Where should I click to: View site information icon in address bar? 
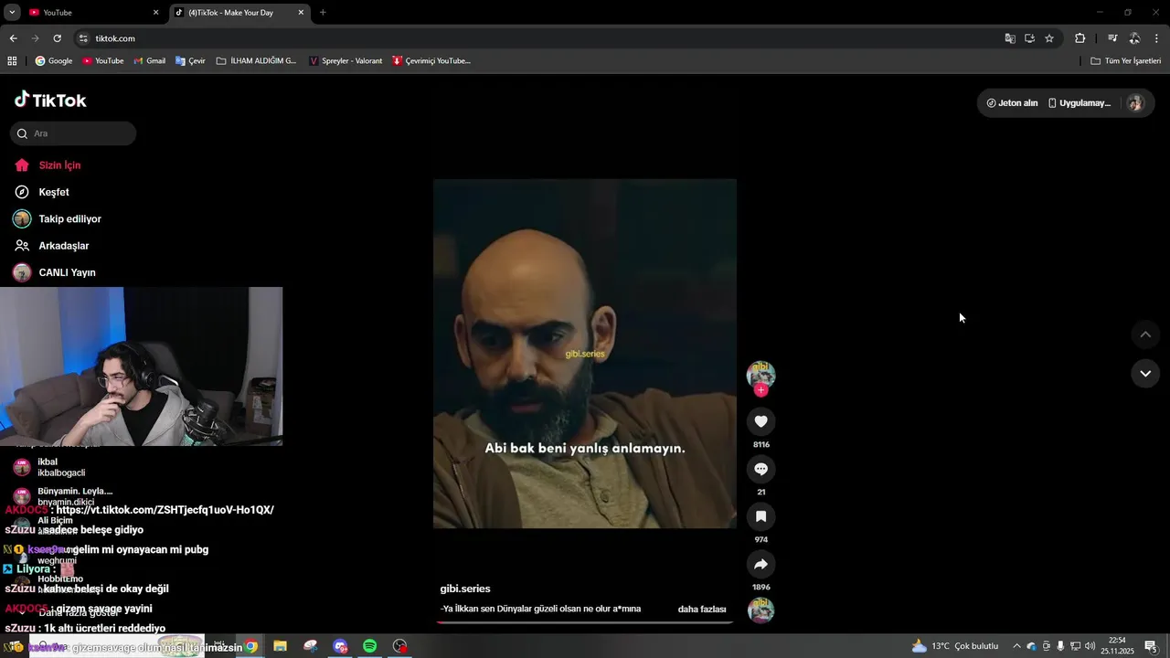(83, 38)
